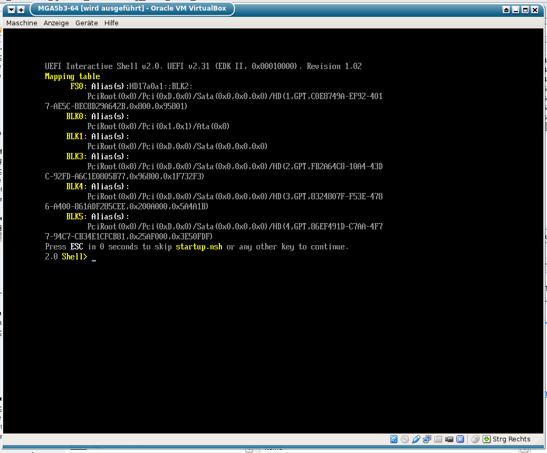
Task: Click the hard disk activity indicator icon
Action: [394, 439]
